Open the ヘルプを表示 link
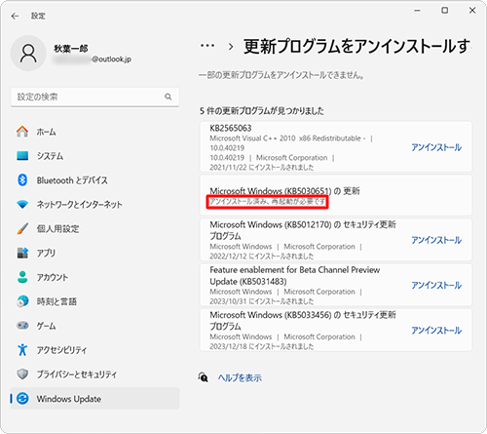Viewport: 487px width, 434px height. tap(240, 377)
